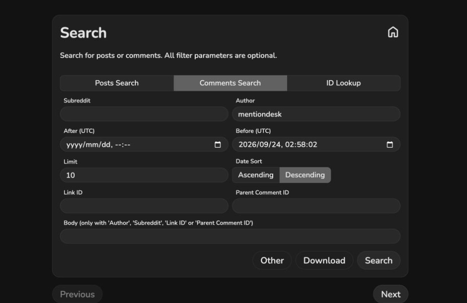Click the Body field label text
The image size is (467, 303).
[158, 223]
